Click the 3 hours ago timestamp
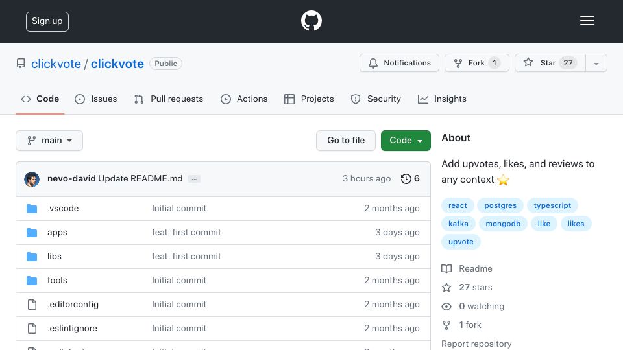The height and width of the screenshot is (350, 623). coord(366,179)
